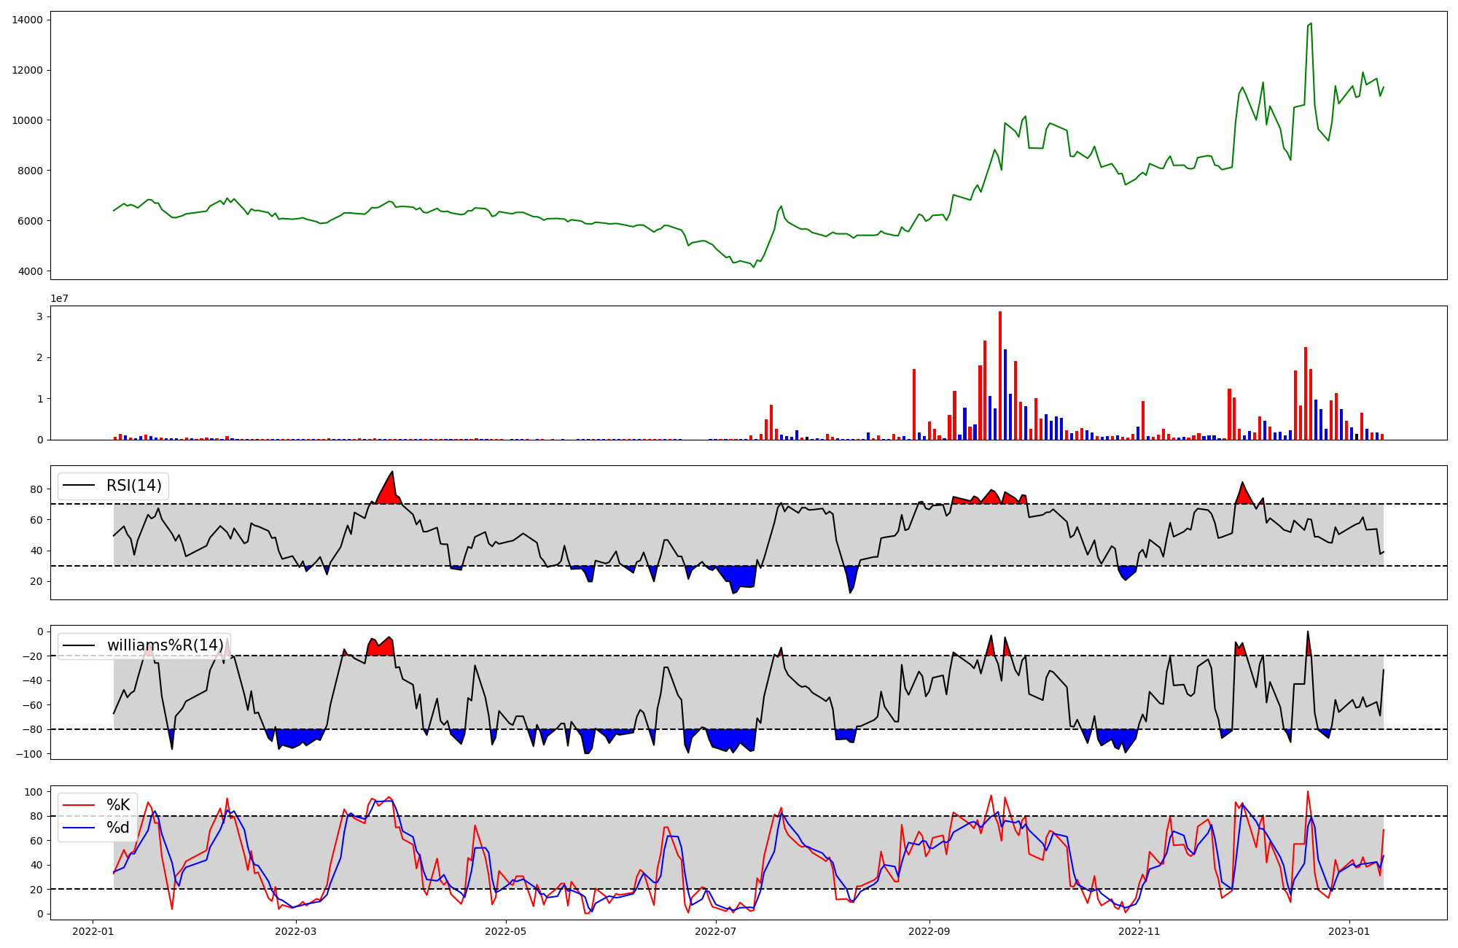Click the 2023-01 date tick label
The image size is (1458, 948).
coord(1349,931)
